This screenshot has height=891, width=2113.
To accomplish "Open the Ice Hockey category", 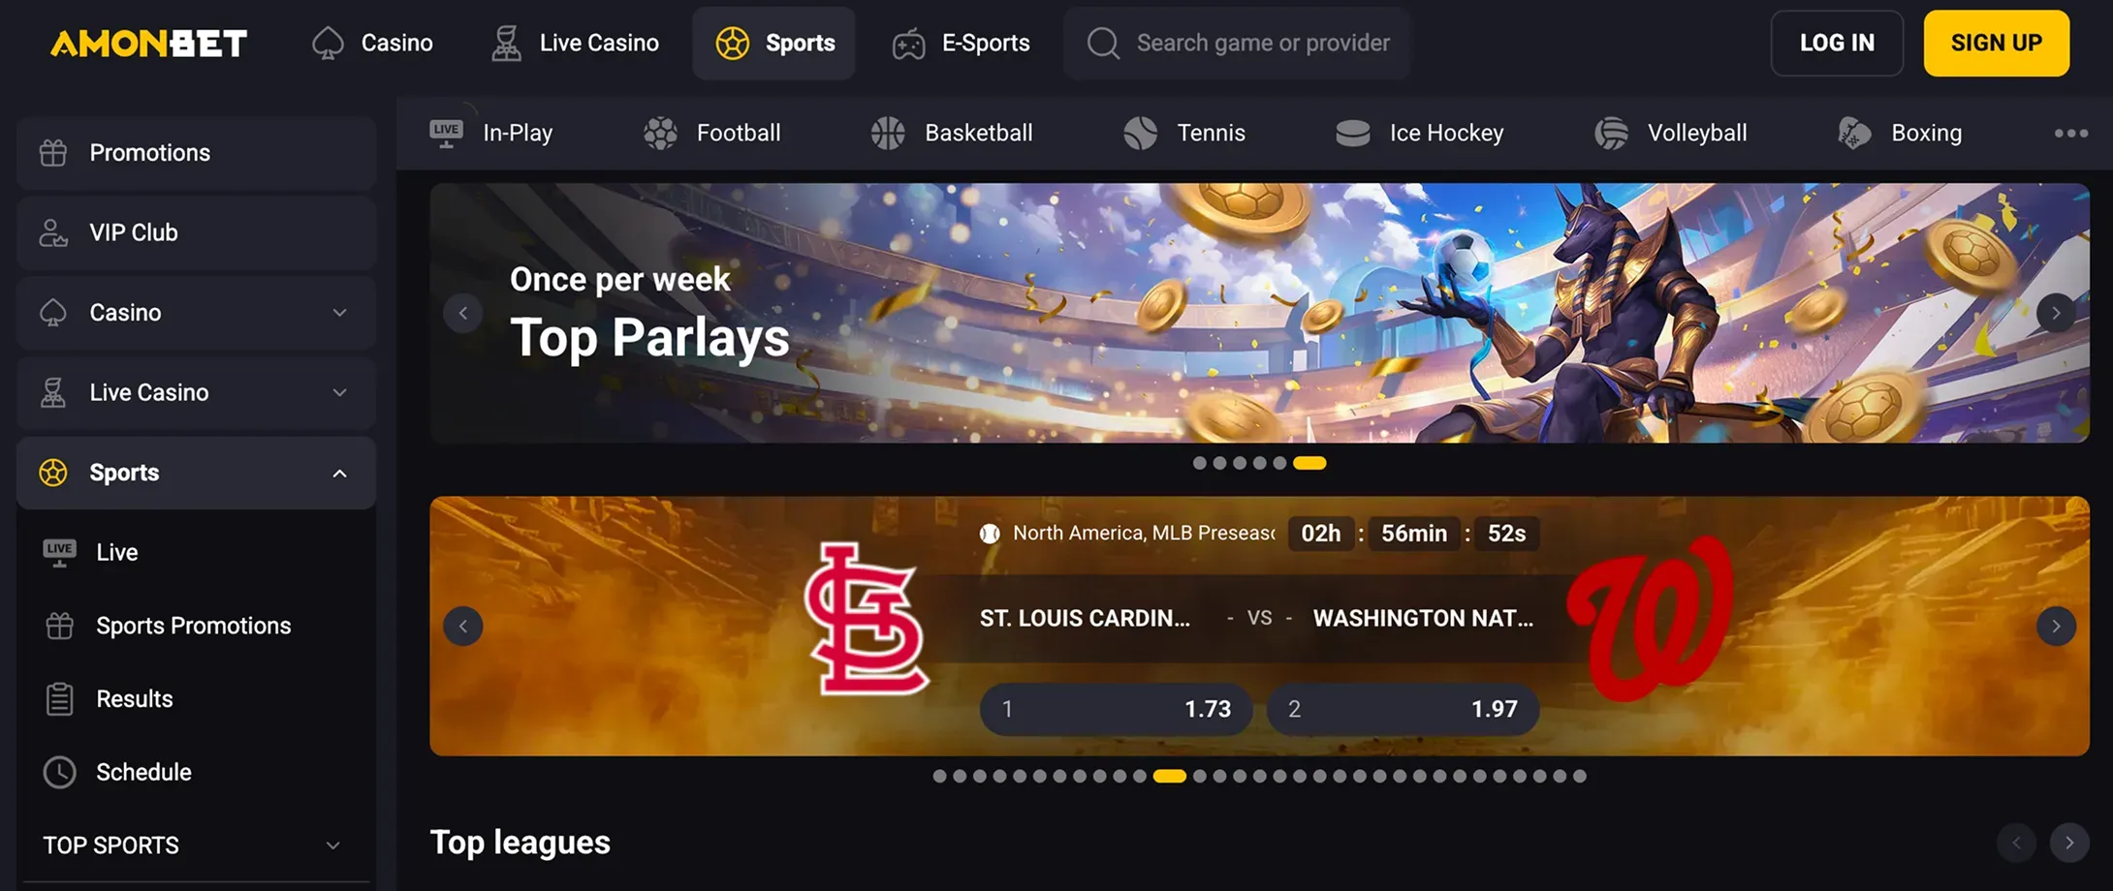I will pos(1420,133).
